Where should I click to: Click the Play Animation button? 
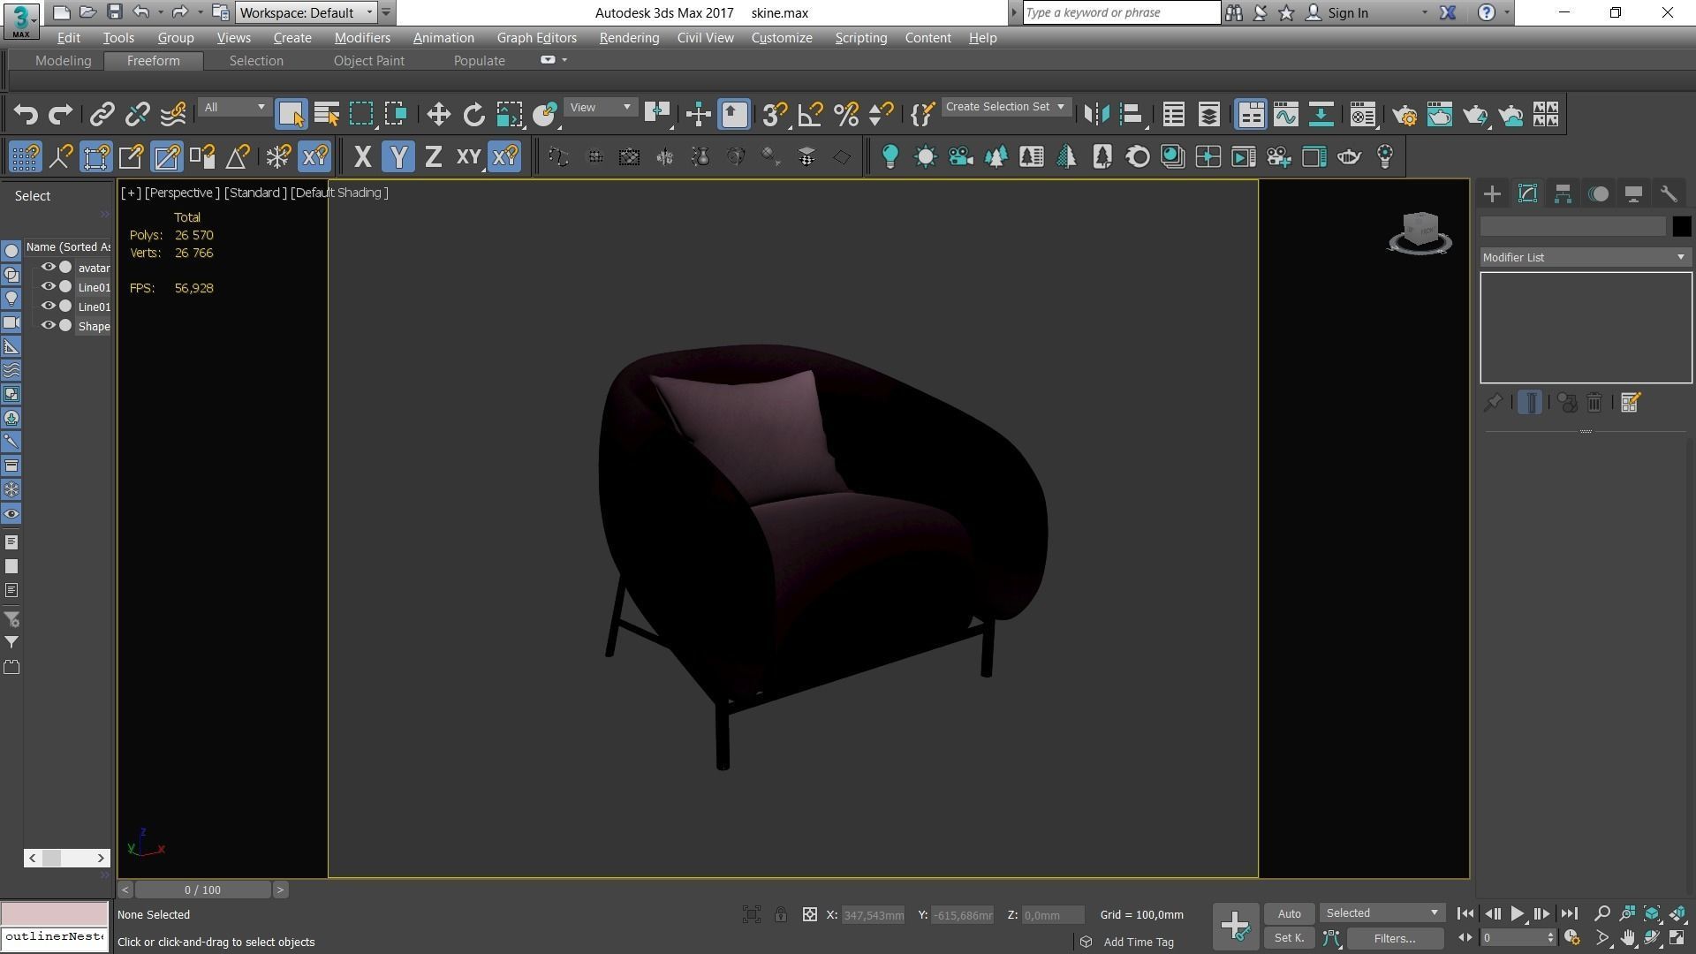[x=1517, y=914]
